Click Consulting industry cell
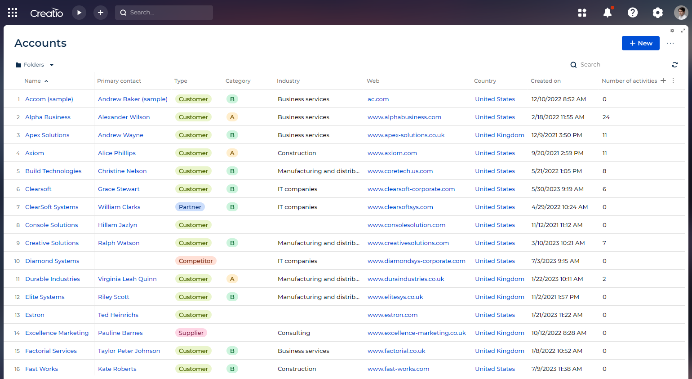Viewport: 692px width, 379px height. pos(294,333)
